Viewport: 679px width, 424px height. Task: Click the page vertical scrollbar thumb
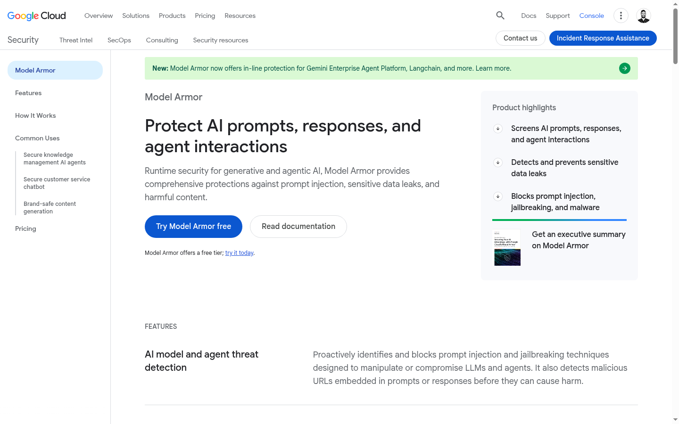click(x=675, y=36)
